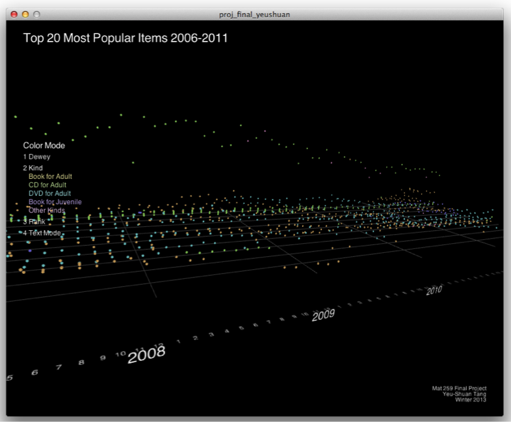Click the 2009 year label on axis
Image resolution: width=511 pixels, height=422 pixels.
tap(323, 315)
